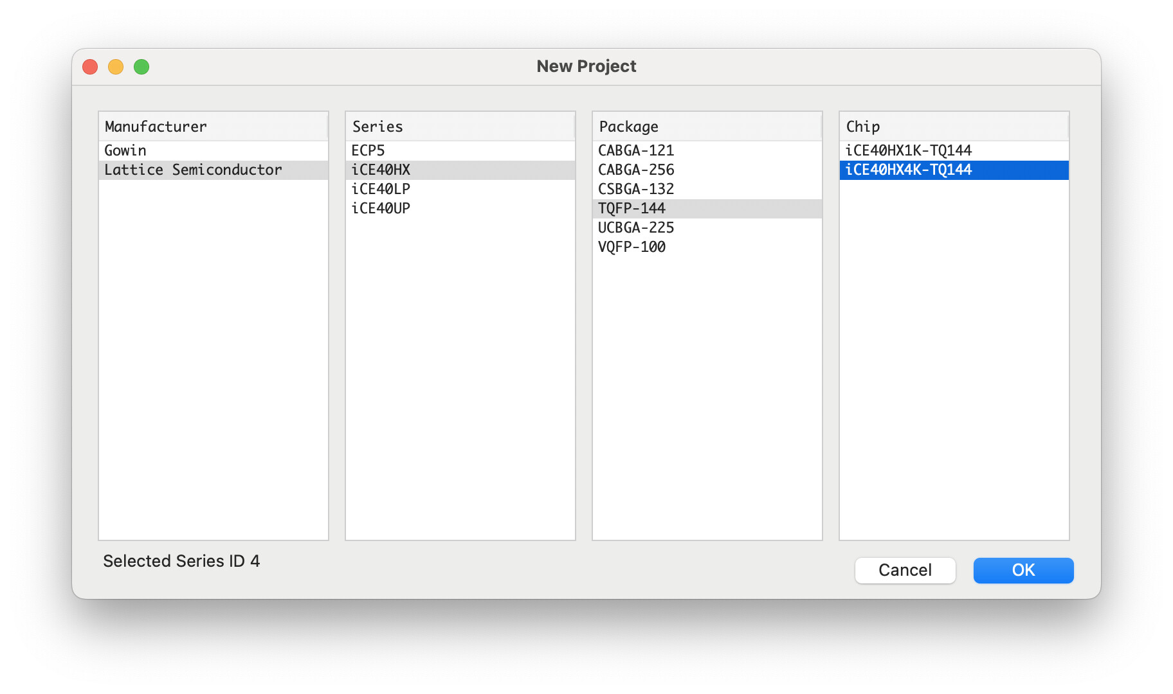1173x694 pixels.
Task: Select the CABGA-121 package
Action: click(707, 150)
